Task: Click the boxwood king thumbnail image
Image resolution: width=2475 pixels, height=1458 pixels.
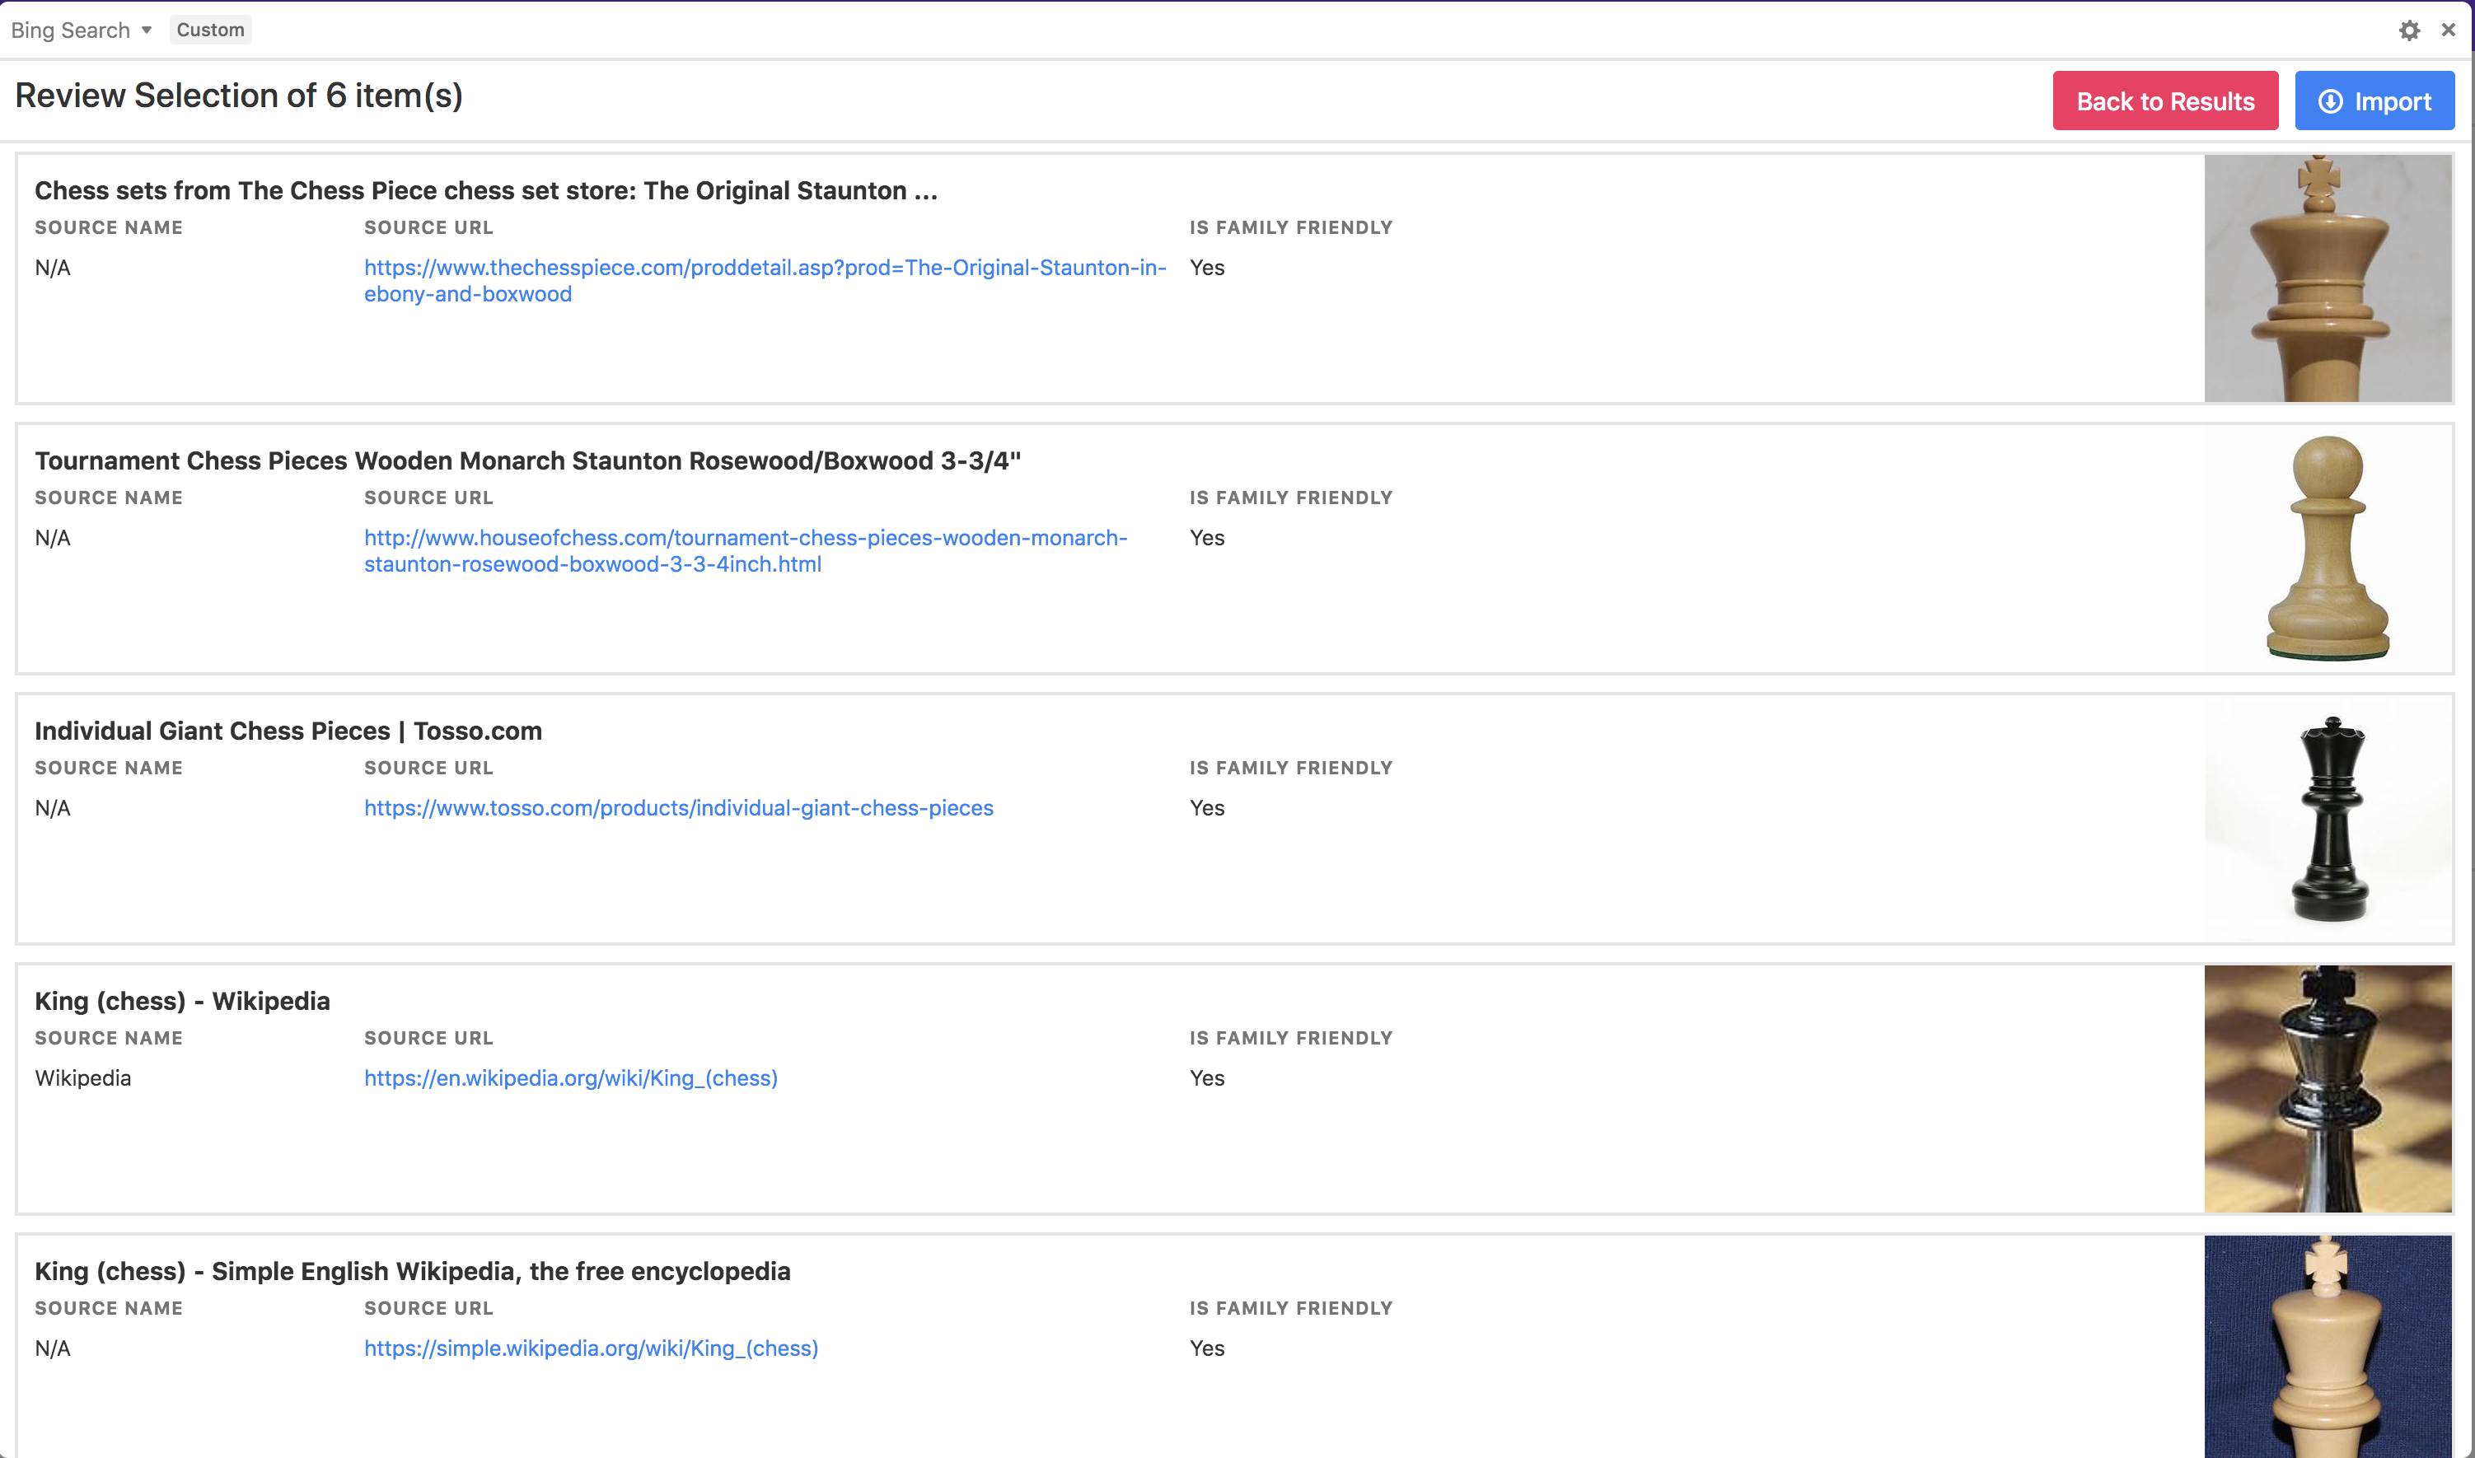Action: [2327, 278]
